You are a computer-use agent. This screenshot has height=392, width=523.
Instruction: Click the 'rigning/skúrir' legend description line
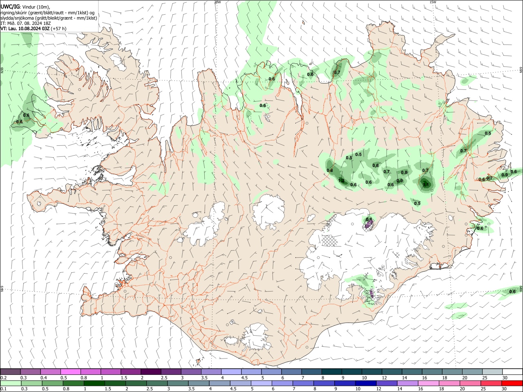(47, 12)
